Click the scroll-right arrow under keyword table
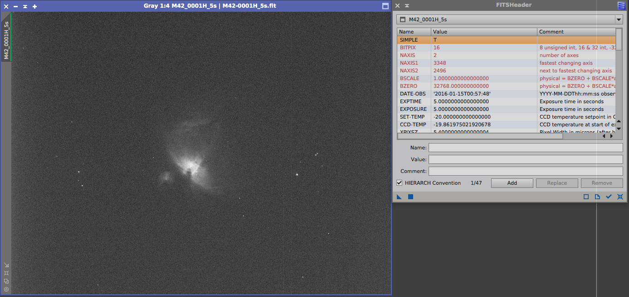The width and height of the screenshot is (629, 297). [611, 136]
